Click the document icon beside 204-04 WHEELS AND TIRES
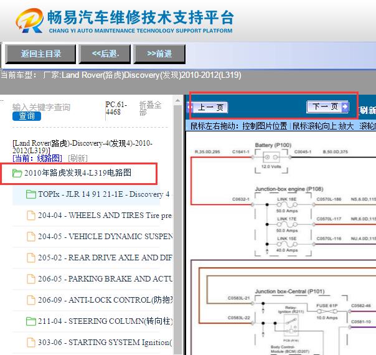Viewport: 376px width, 355px height. [31, 215]
